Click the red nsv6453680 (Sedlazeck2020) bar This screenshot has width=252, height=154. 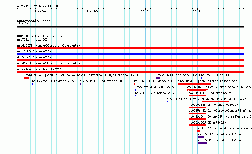pos(197,96)
